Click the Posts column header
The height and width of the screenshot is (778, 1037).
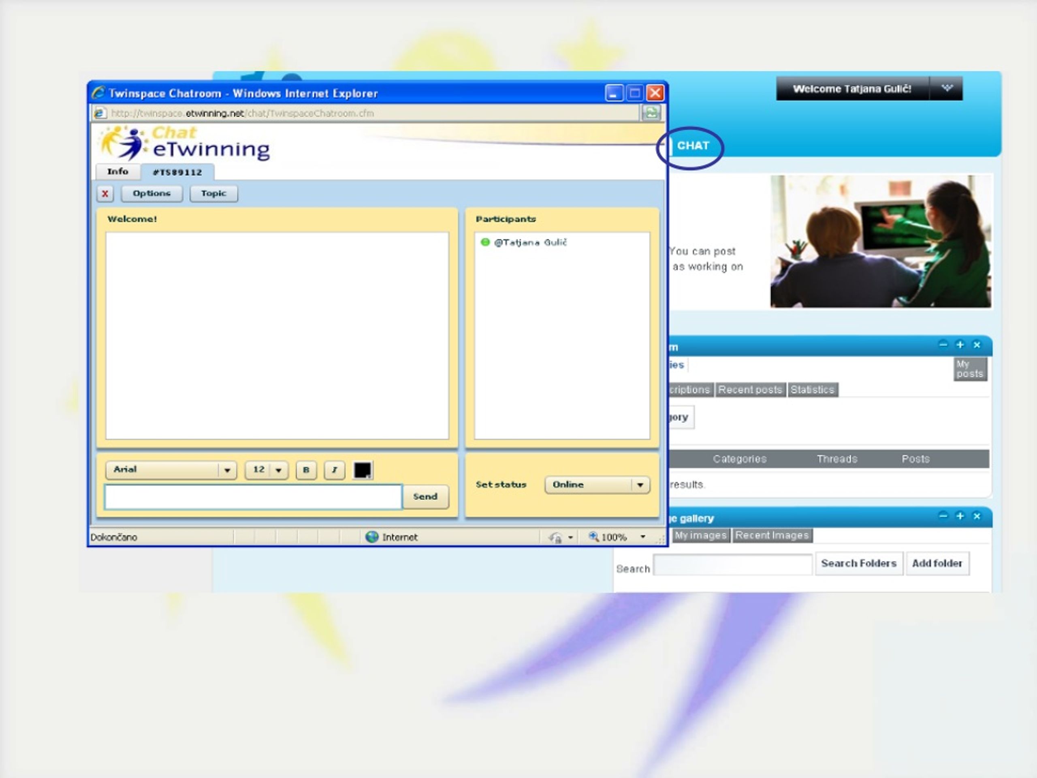pos(915,459)
